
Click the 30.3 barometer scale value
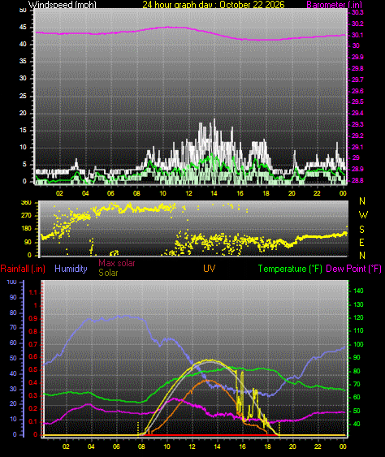coord(357,12)
